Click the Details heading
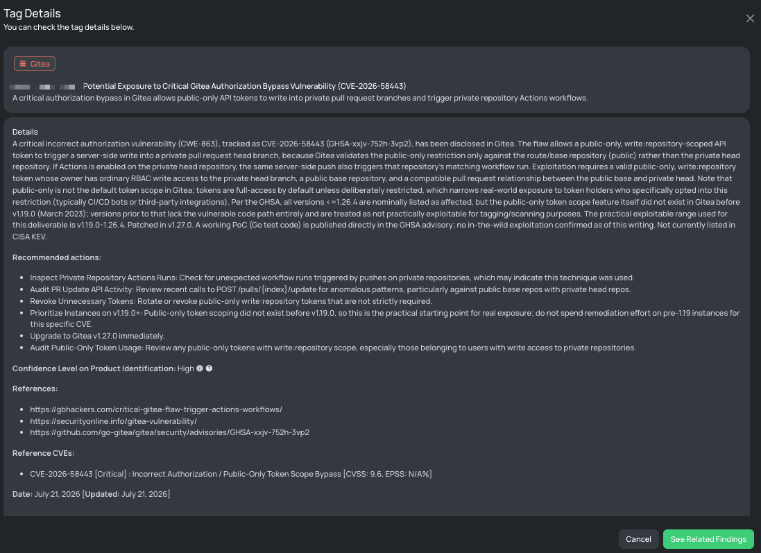This screenshot has width=761, height=553. coord(25,132)
